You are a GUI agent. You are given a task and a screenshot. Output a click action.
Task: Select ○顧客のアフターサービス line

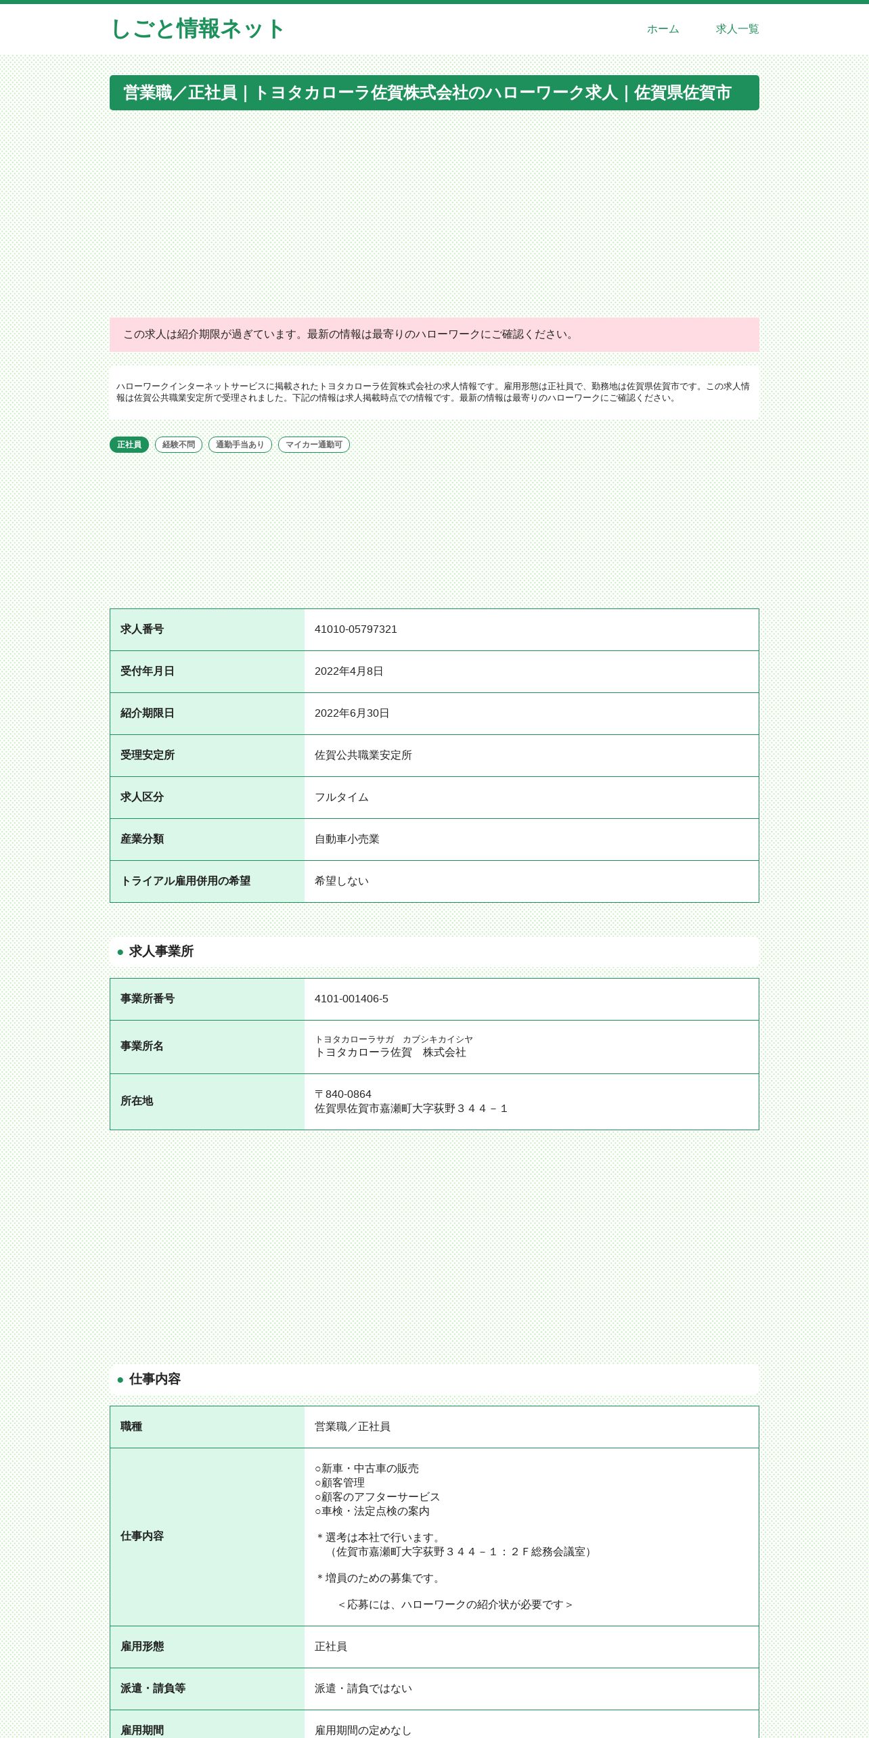378,1497
